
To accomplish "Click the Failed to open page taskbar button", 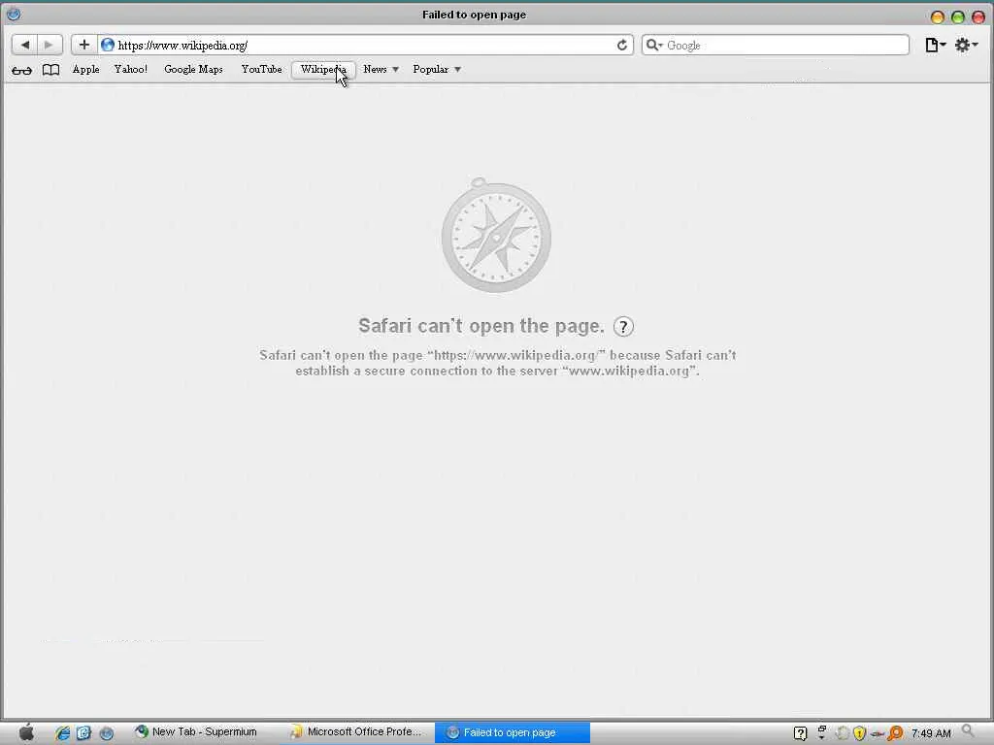I will point(513,732).
